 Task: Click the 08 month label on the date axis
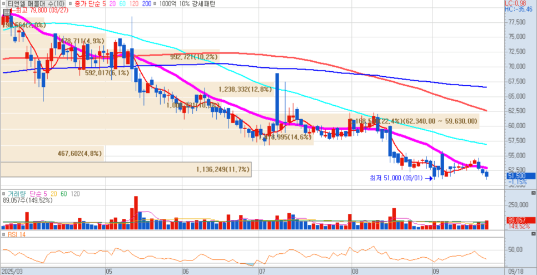355,271
